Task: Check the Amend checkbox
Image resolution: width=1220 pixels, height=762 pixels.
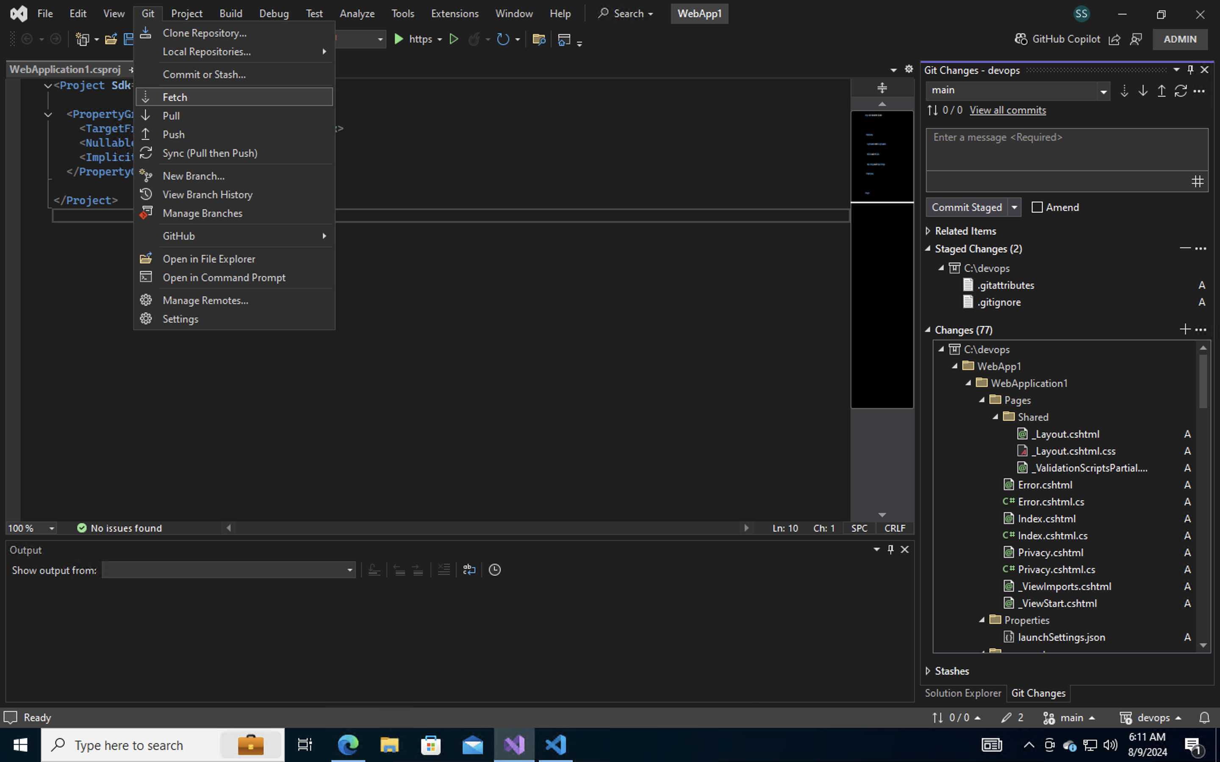Action: point(1037,207)
